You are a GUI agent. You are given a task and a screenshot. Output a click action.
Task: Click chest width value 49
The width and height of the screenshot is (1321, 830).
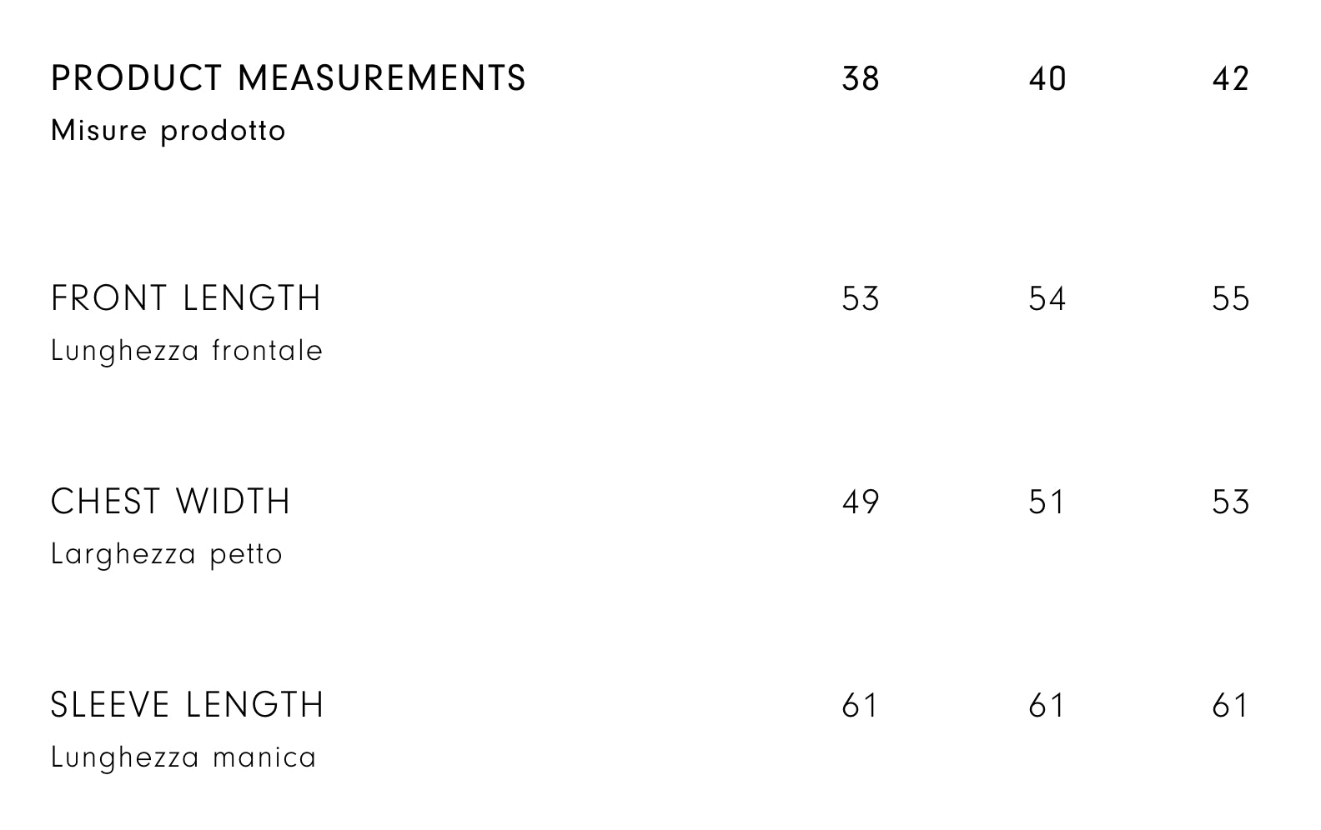click(861, 502)
